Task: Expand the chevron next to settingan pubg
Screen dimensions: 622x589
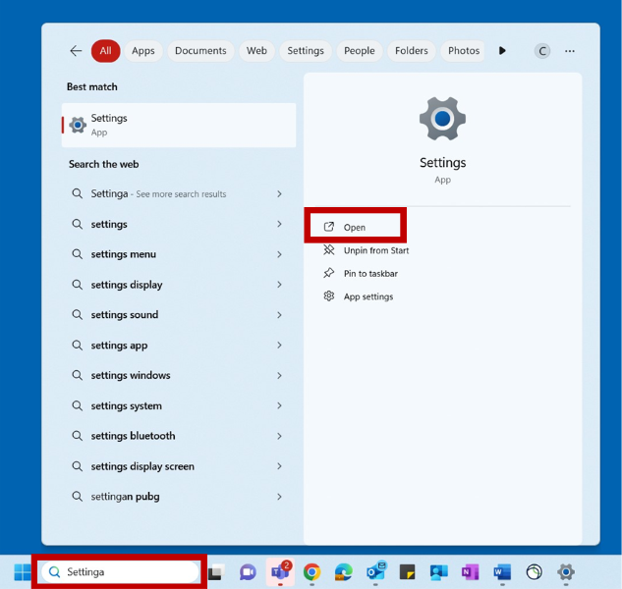Action: [279, 497]
